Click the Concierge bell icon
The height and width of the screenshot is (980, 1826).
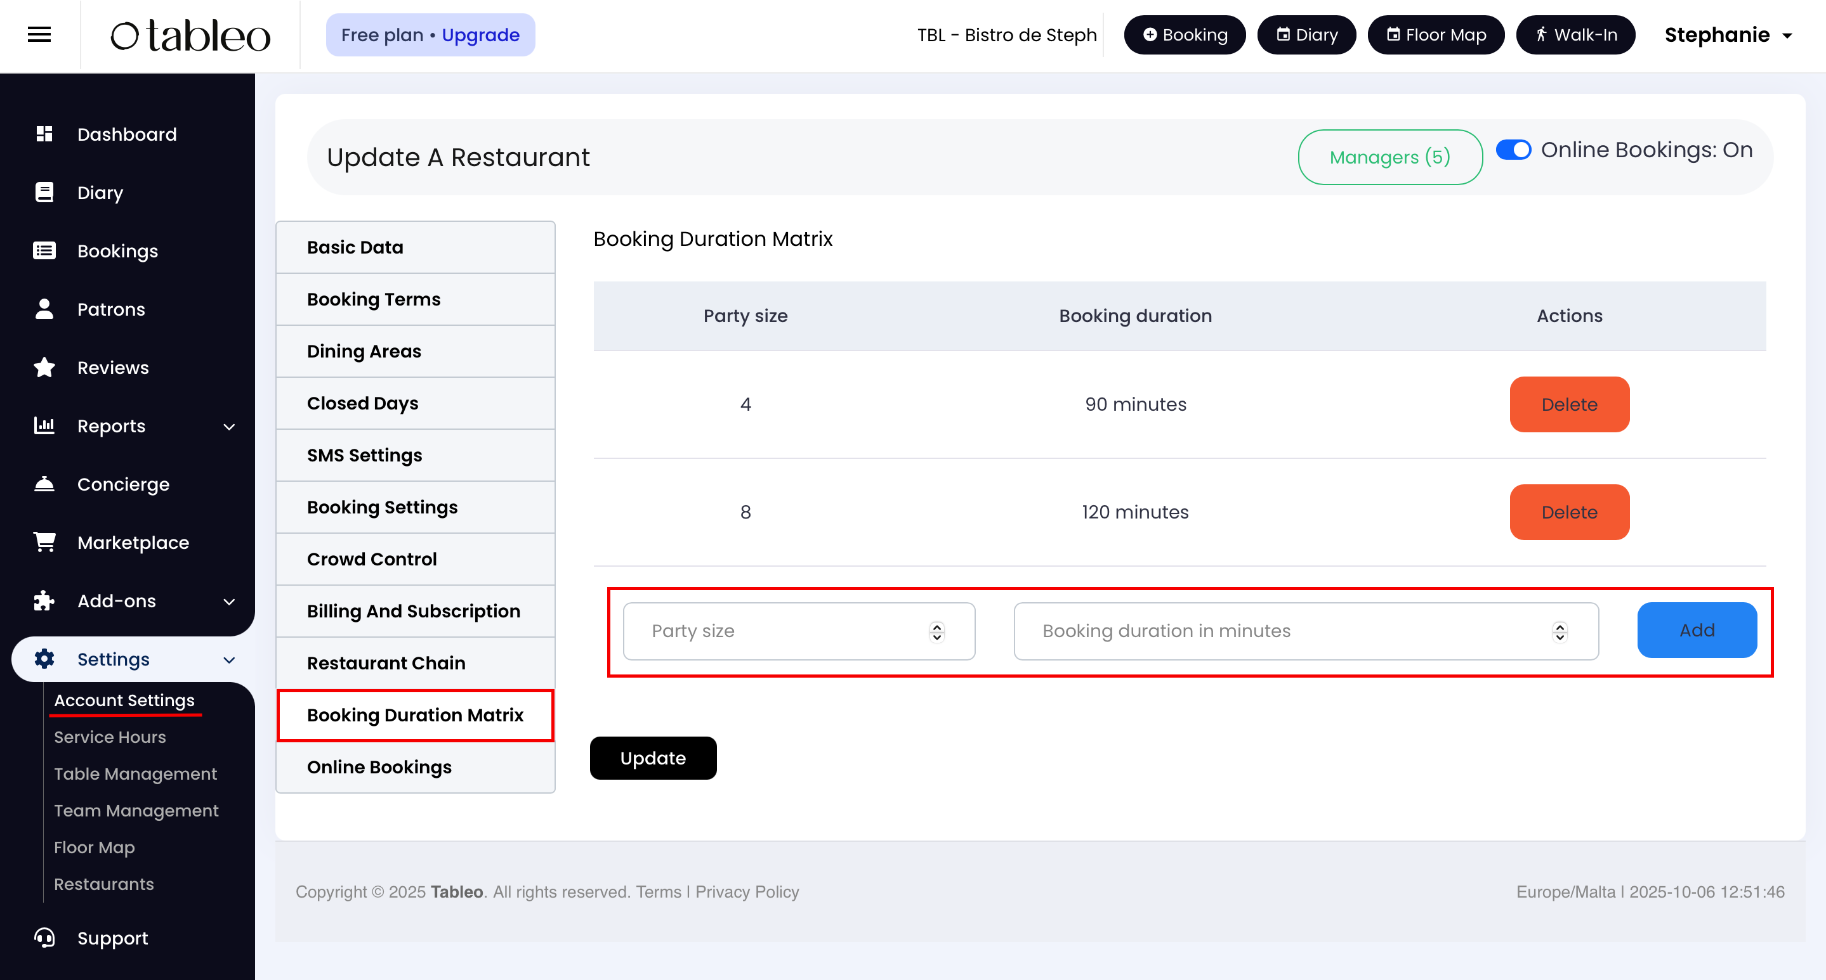[44, 484]
